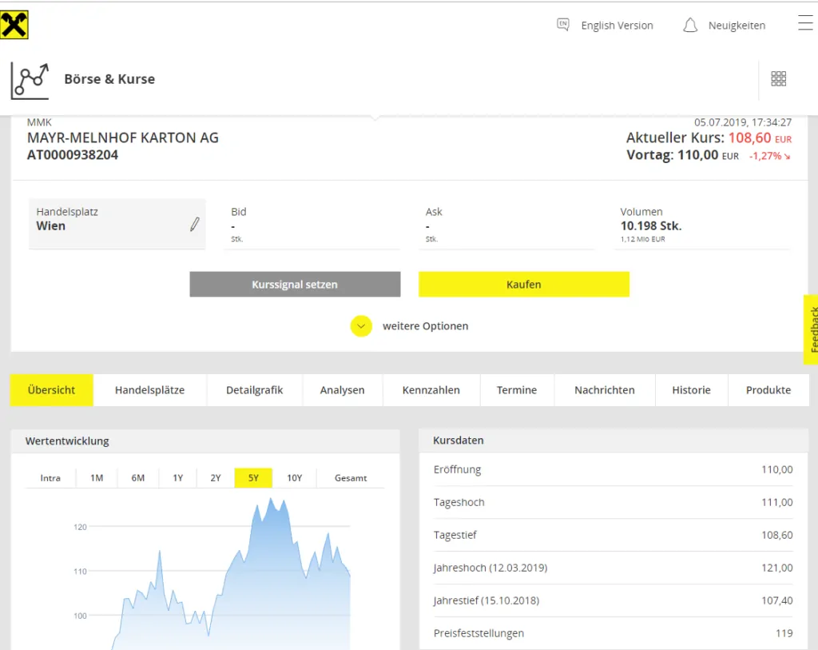
Task: Click the Tagestief row
Action: click(x=613, y=535)
